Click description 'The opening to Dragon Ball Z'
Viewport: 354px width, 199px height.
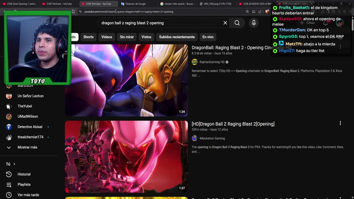click(267, 149)
